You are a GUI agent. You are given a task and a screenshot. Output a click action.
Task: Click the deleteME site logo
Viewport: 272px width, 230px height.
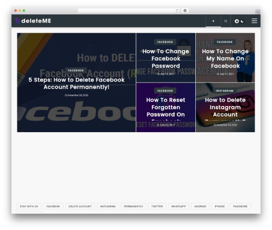33,21
